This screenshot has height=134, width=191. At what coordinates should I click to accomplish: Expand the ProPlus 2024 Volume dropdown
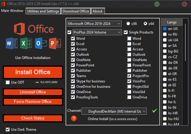click(x=97, y=32)
